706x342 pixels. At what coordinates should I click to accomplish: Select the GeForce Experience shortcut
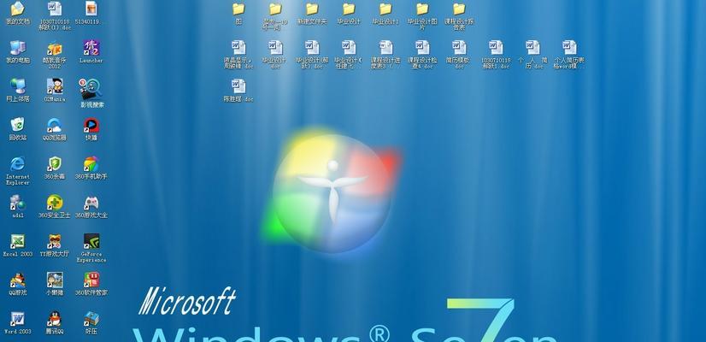coord(91,248)
